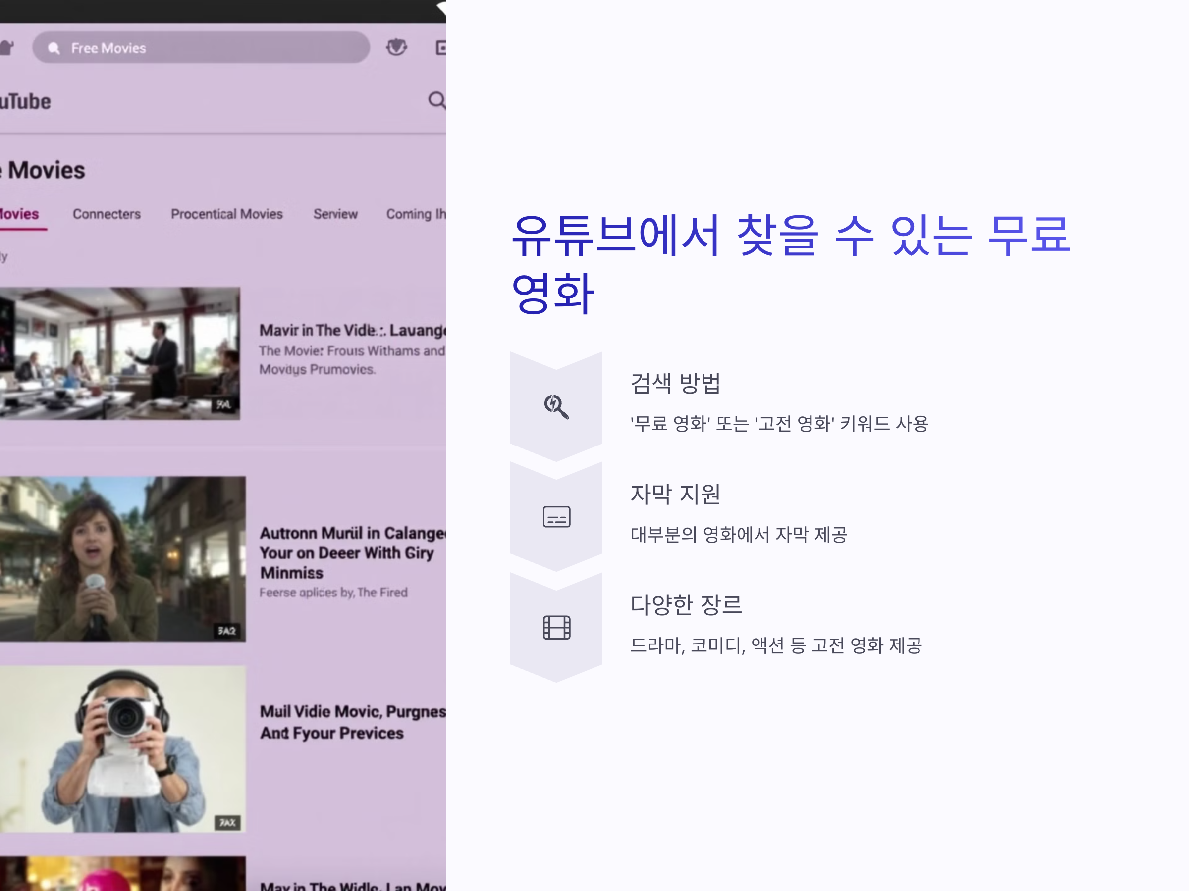Click the subtitle support caption icon
The image size is (1189, 891).
[556, 517]
